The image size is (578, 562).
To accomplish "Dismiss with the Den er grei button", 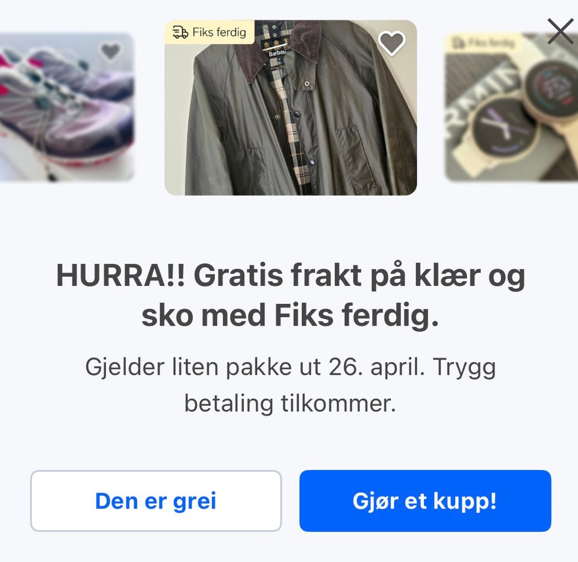I will (x=156, y=501).
